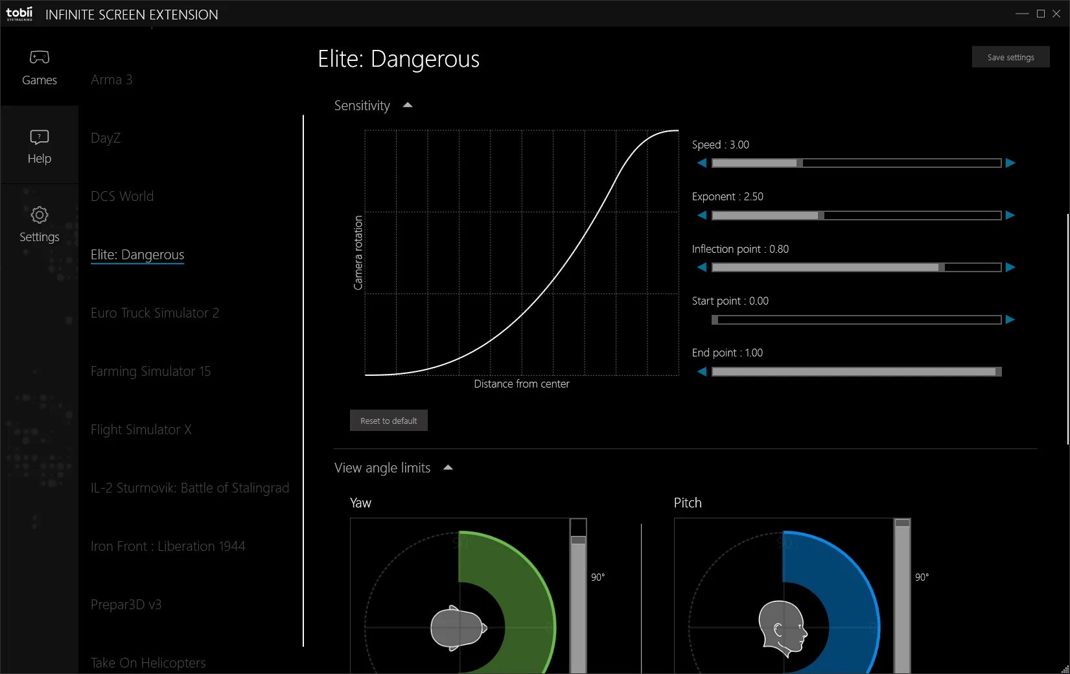
Task: Close the Infinite Screen Extension window
Action: [x=1056, y=14]
